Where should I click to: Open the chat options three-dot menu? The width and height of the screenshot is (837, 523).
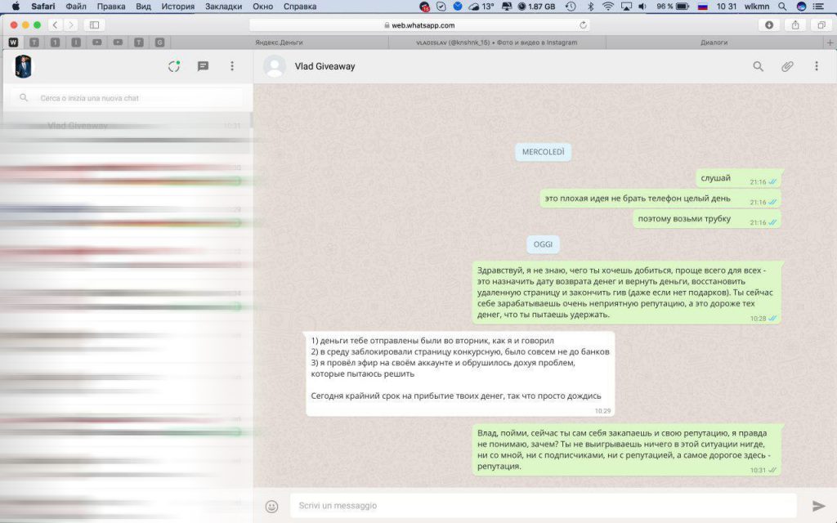[x=816, y=66]
